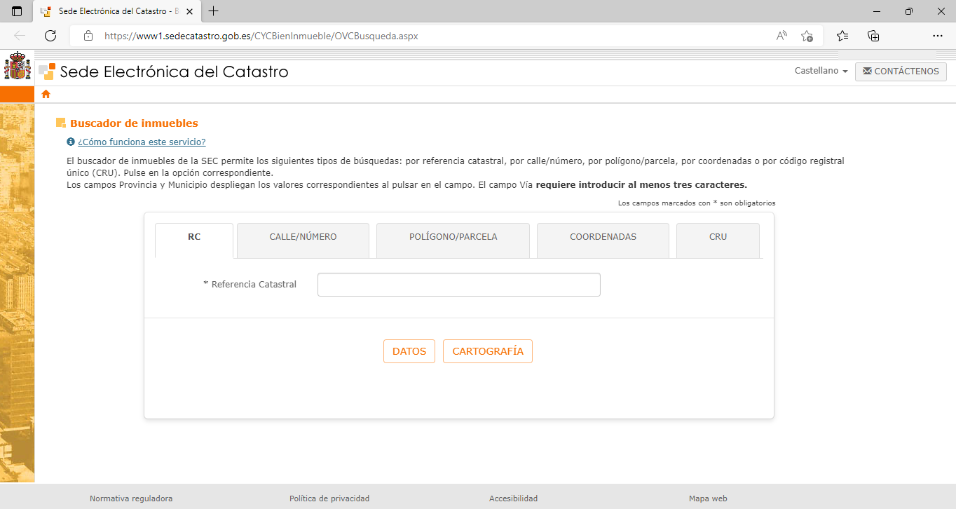Image resolution: width=956 pixels, height=509 pixels.
Task: Open the Favorites list icon
Action: 842,36
